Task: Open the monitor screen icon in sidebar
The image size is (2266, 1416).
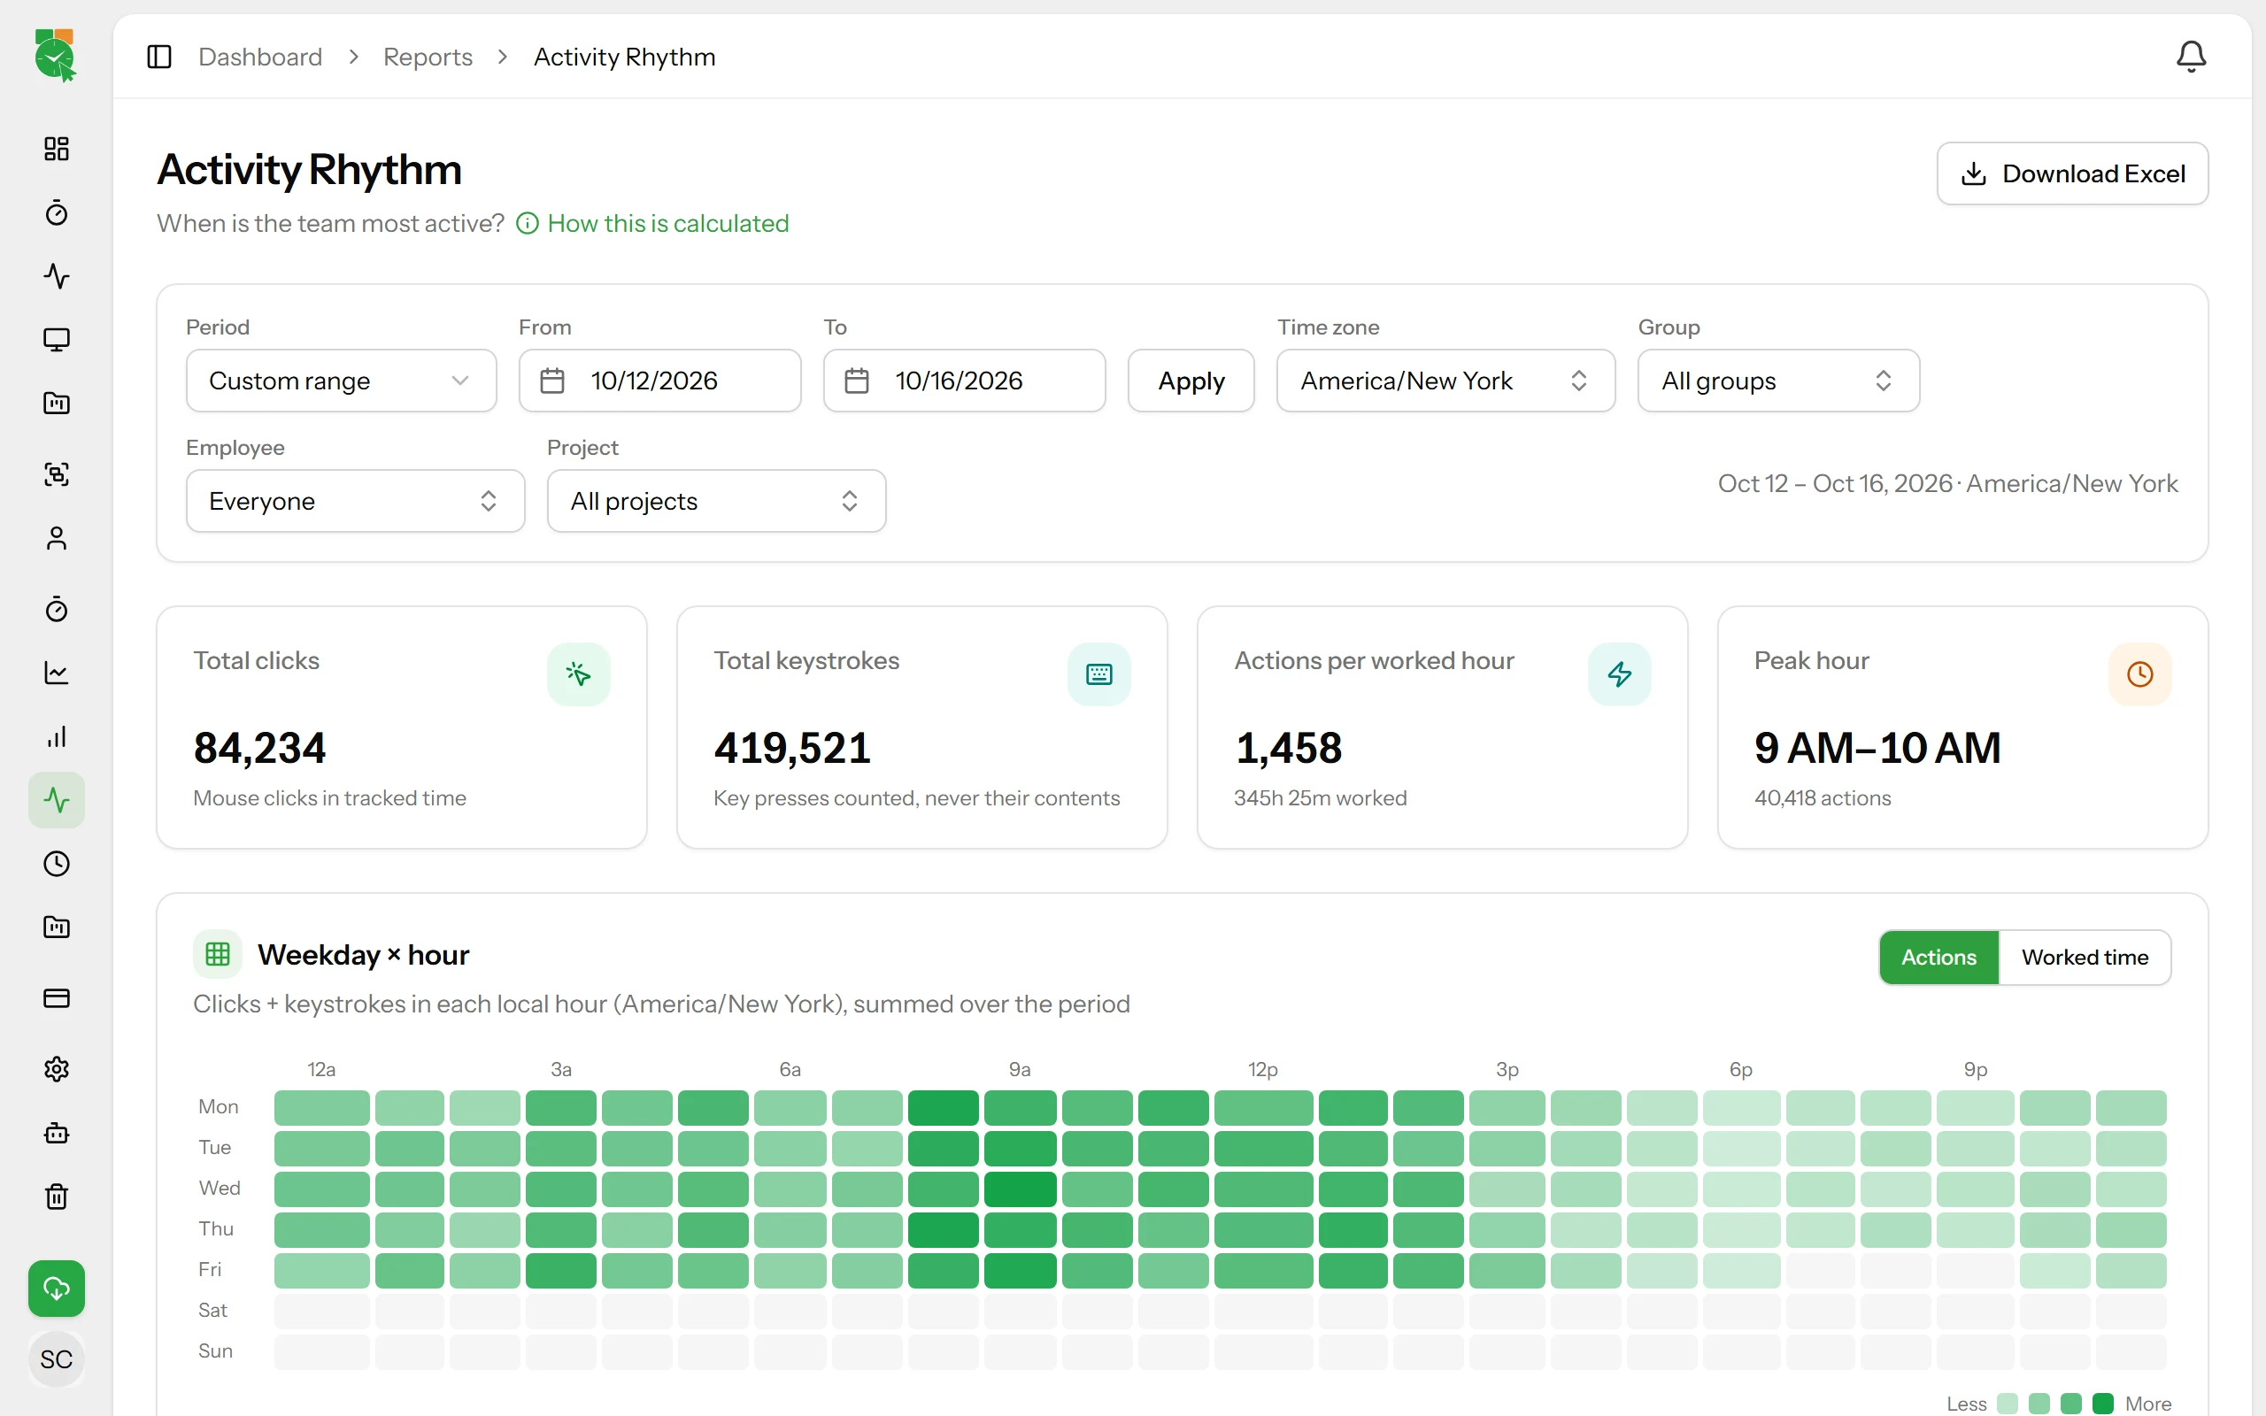Action: (56, 340)
